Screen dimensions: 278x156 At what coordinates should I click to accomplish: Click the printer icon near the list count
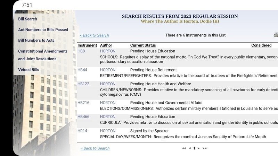pyautogui.click(x=276, y=35)
